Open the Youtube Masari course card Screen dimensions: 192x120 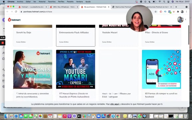coord(119,36)
